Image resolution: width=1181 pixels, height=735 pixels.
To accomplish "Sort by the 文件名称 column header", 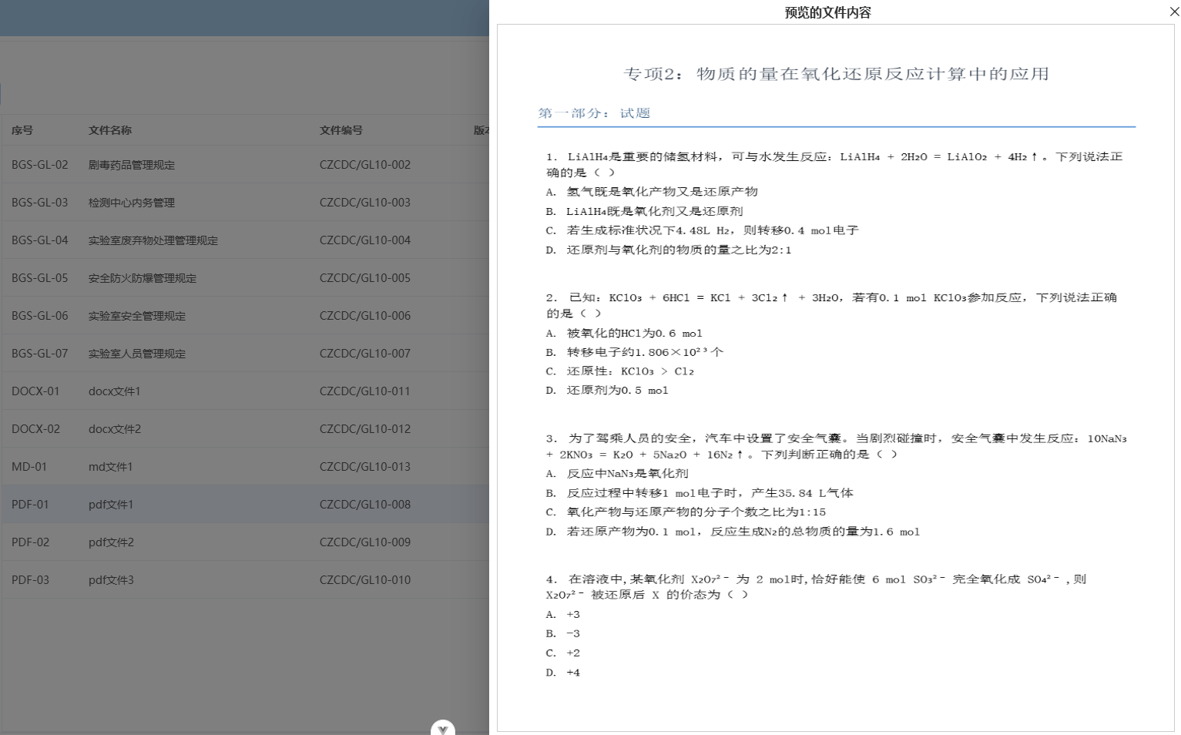I will point(110,130).
